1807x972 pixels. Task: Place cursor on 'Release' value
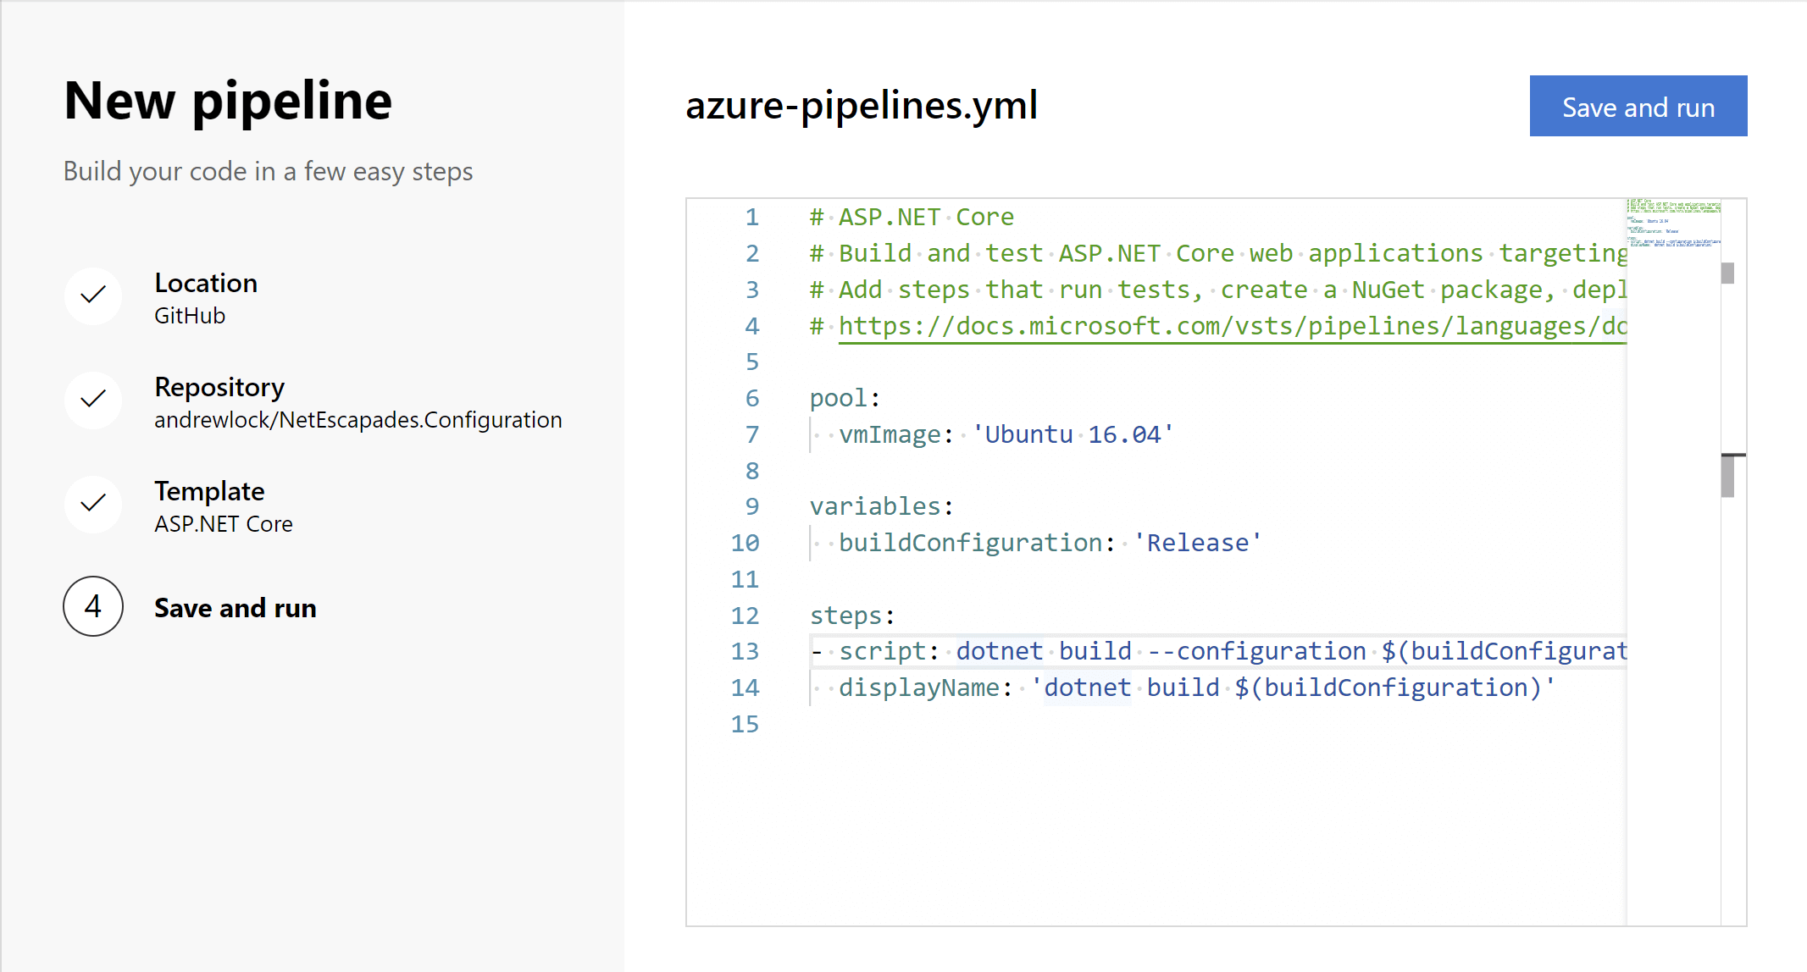[x=1197, y=543]
